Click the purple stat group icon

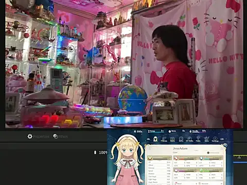[x=176, y=170]
